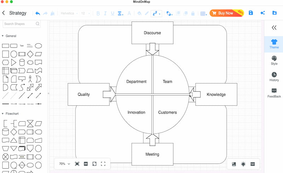Click the fit-to-view icon next to zoom
Screen dimensions: 283x173
[77, 164]
